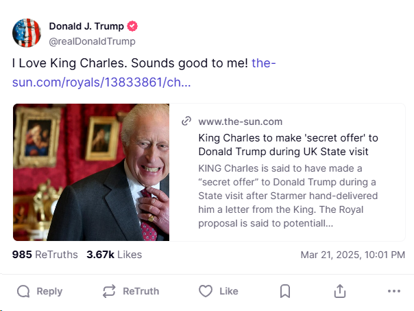Click the Reply speech bubble icon
The image size is (414, 311).
click(x=23, y=291)
